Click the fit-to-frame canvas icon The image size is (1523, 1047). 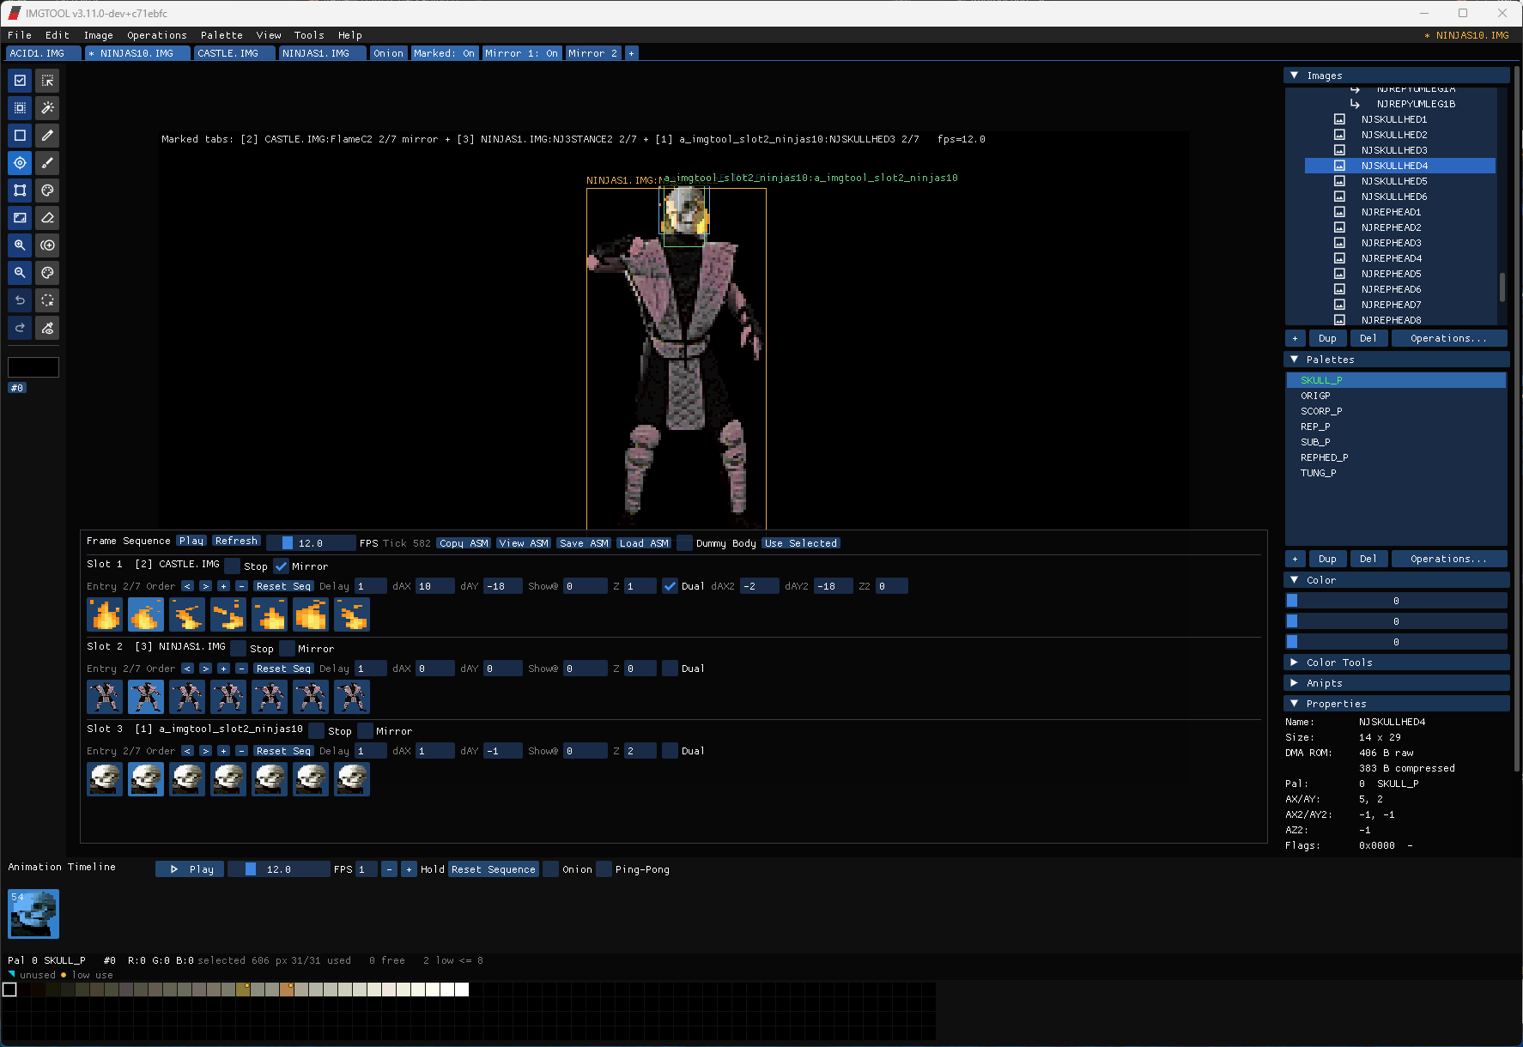tap(20, 218)
